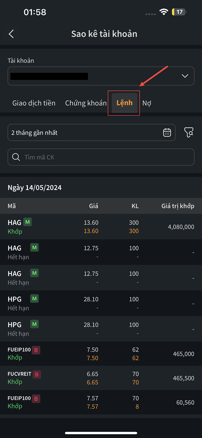Click the account dropdown chevron arrow
The image size is (202, 438).
coord(184,76)
